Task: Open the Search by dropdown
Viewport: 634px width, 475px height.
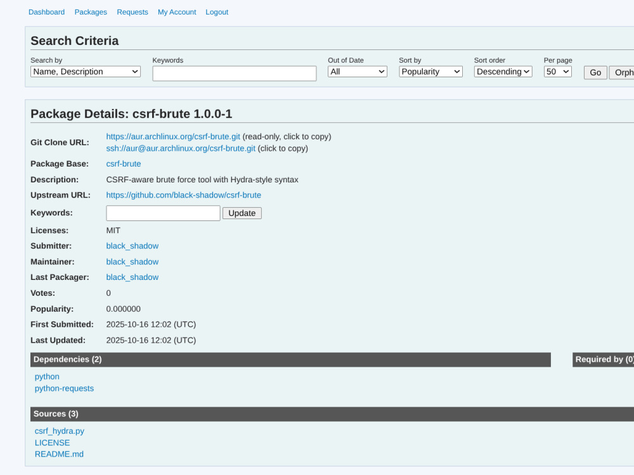Action: pos(86,72)
